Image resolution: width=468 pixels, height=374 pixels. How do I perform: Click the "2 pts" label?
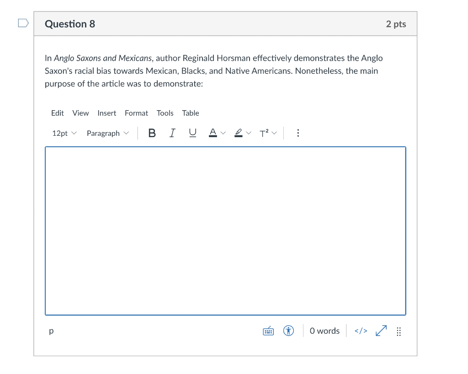click(x=396, y=24)
